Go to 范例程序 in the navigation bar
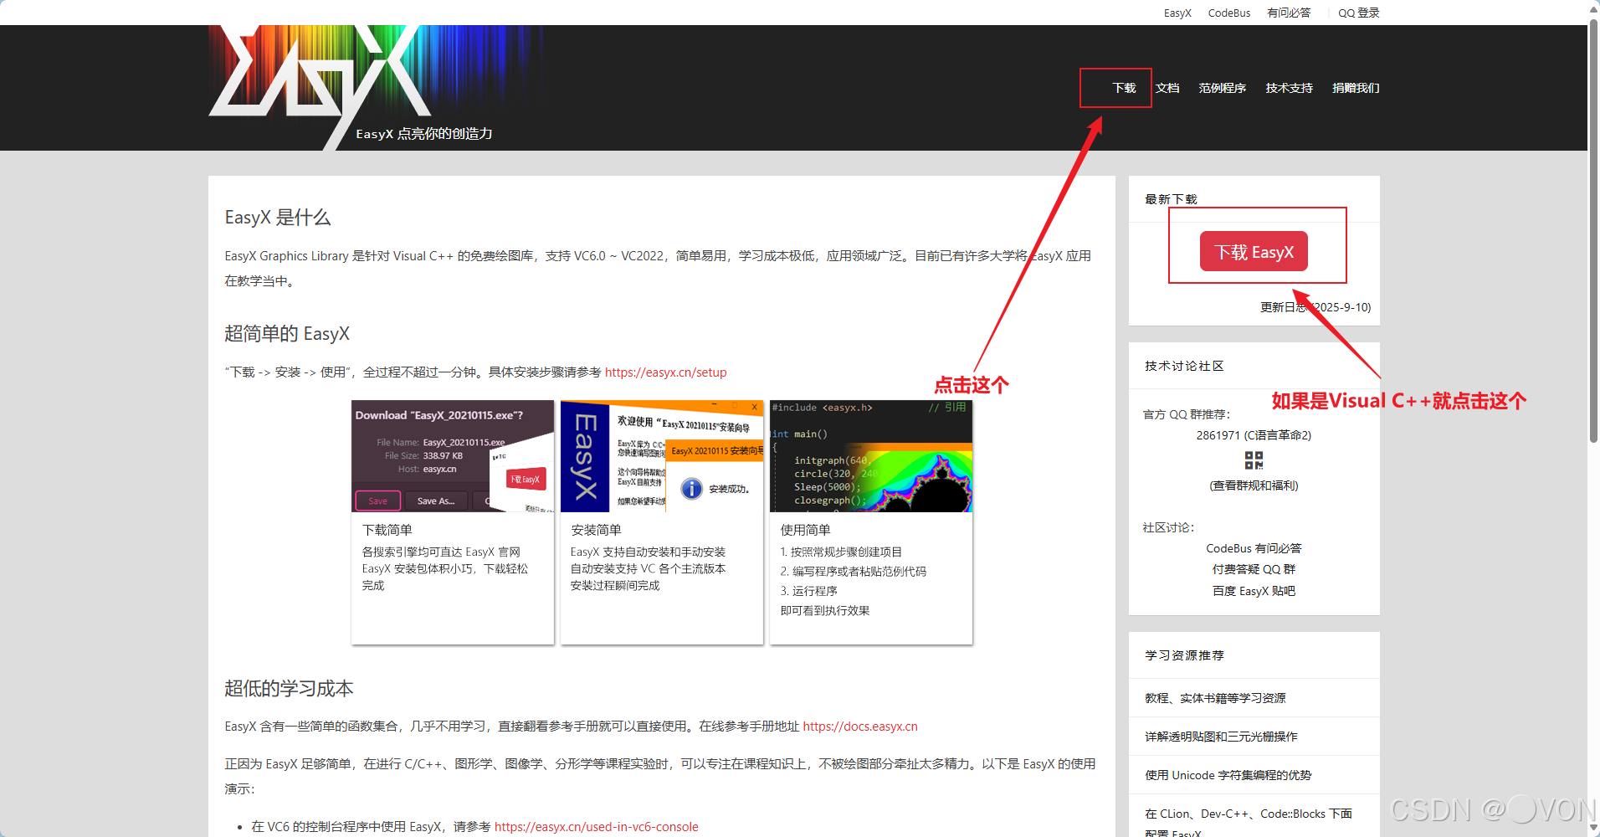 click(1222, 88)
